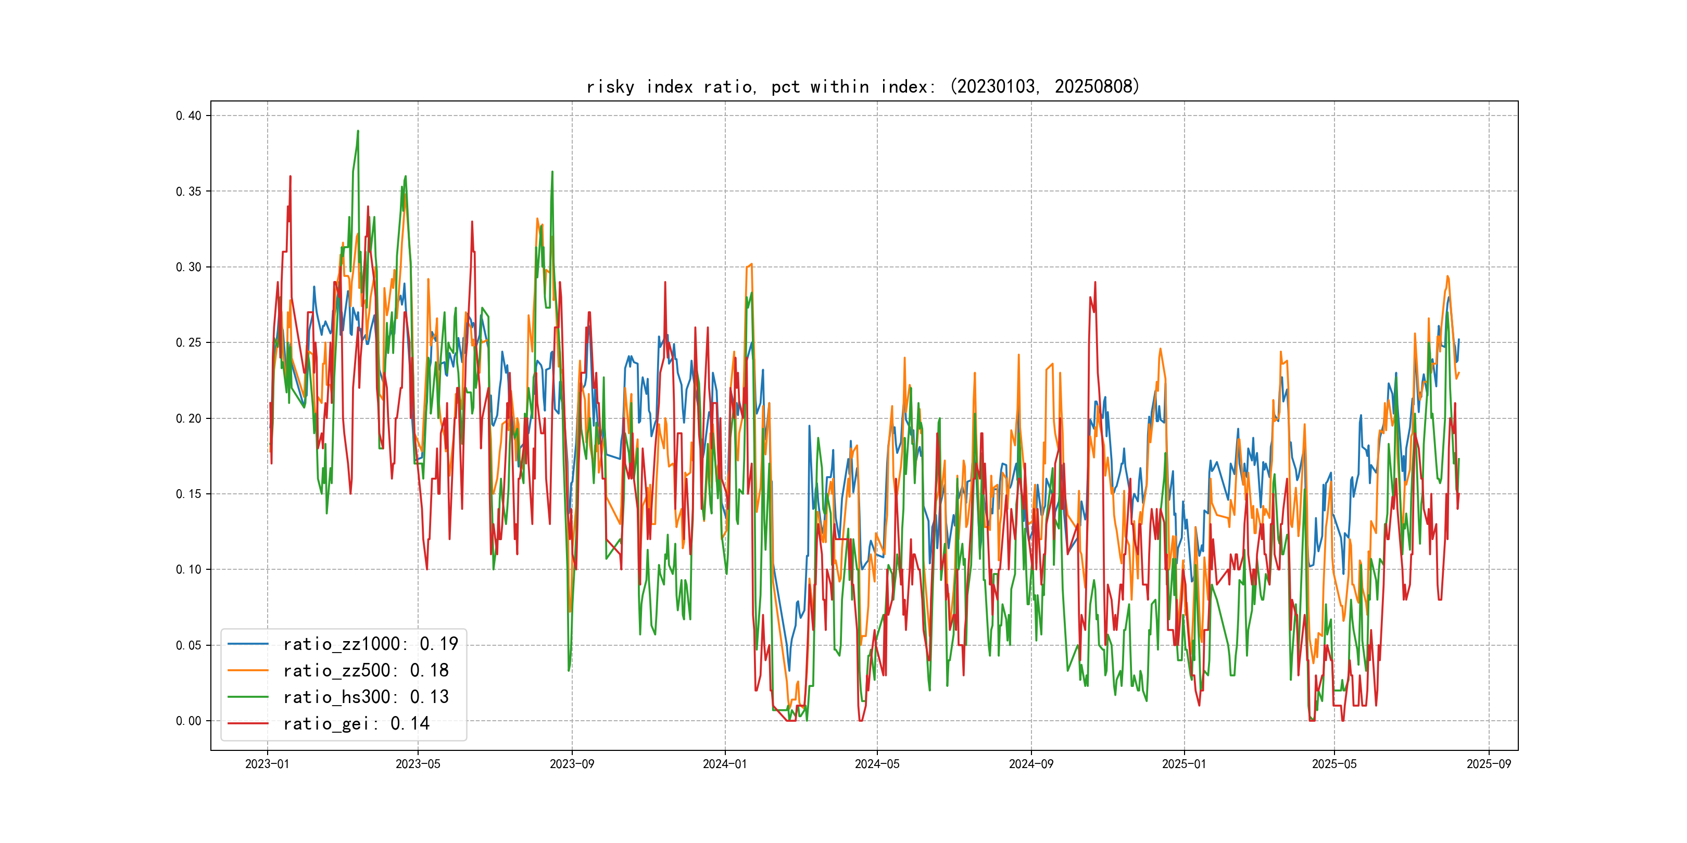The width and height of the screenshot is (1687, 843).
Task: Select the 'ratio_gei: 0.14' legend label
Action: coord(356,723)
